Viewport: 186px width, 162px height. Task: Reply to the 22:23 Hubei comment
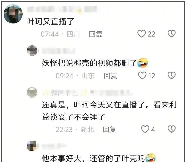tap(109, 129)
